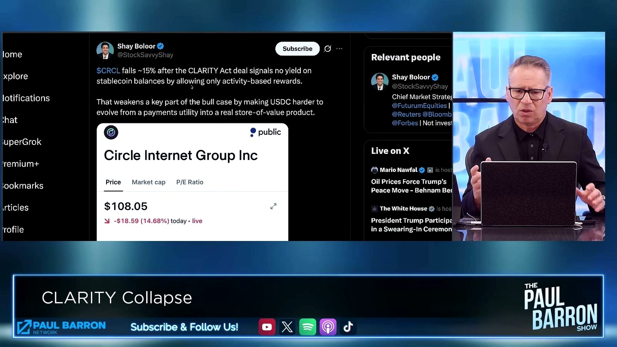Click the YouTube icon in the banner
Image resolution: width=617 pixels, height=347 pixels.
(x=267, y=327)
